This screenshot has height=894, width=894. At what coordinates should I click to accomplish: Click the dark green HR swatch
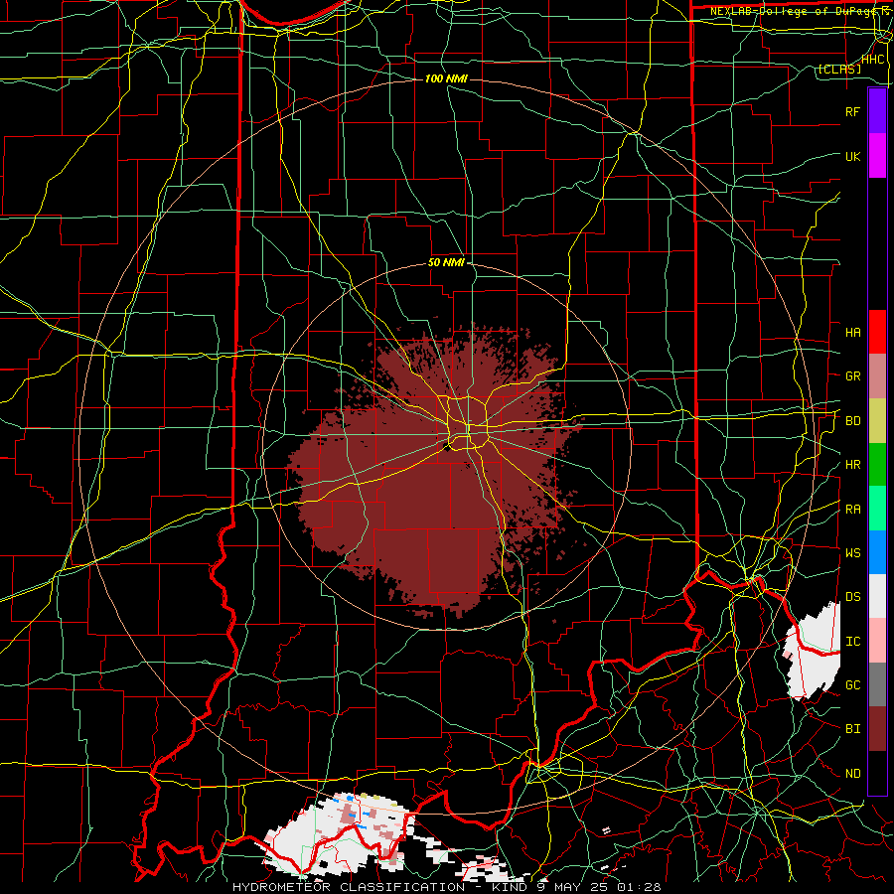(877, 465)
